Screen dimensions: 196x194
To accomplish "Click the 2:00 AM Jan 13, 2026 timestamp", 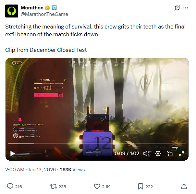I will (x=31, y=170).
